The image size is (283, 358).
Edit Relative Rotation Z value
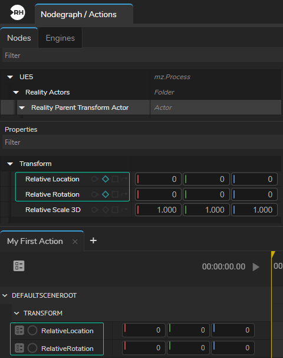pyautogui.click(x=254, y=194)
